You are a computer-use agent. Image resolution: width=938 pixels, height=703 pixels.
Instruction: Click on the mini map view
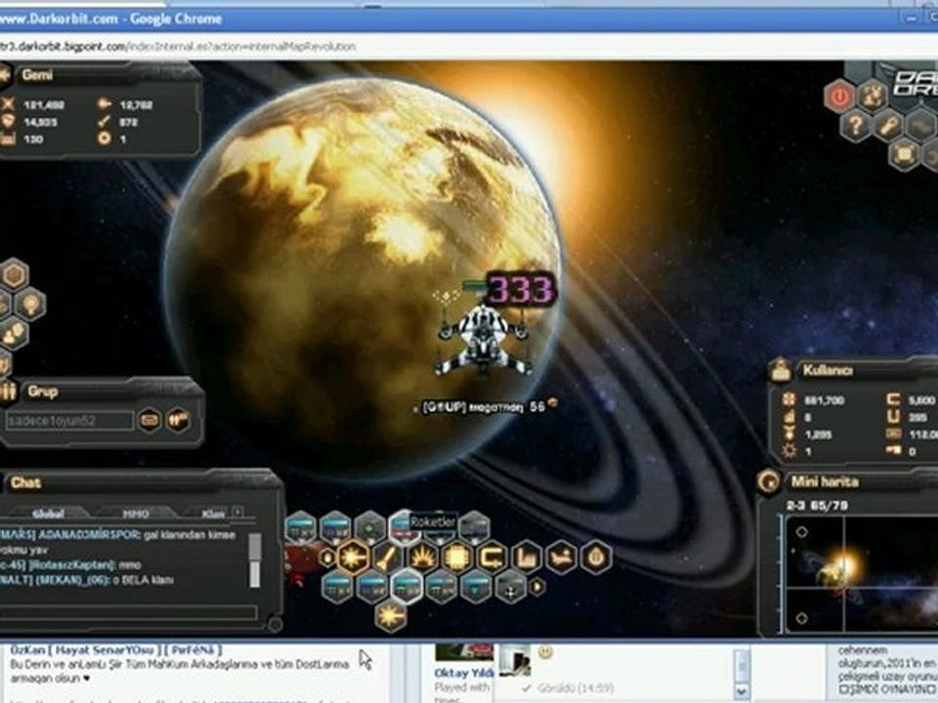click(x=862, y=574)
